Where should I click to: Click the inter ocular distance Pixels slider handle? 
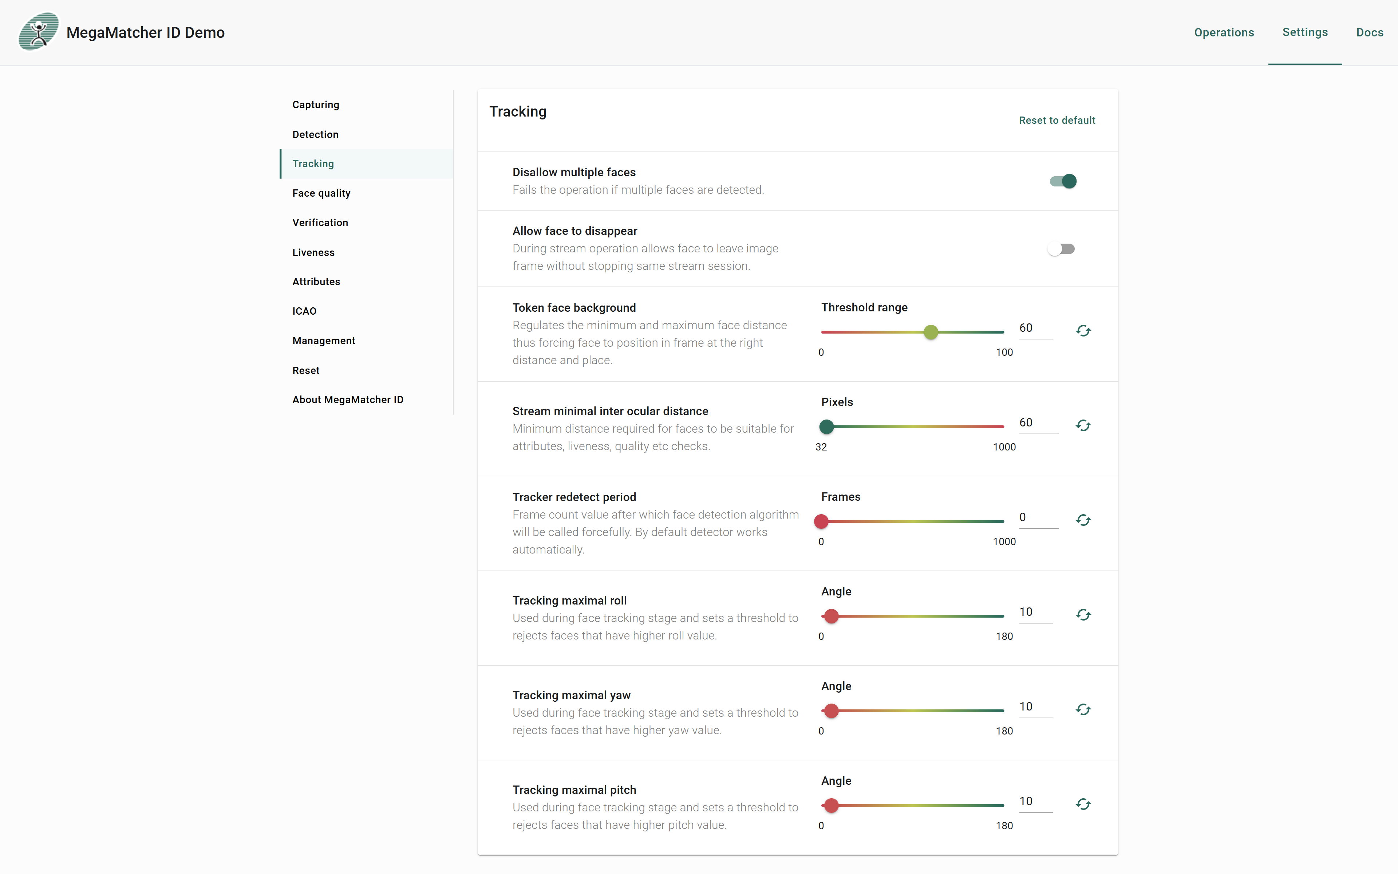[x=827, y=427]
